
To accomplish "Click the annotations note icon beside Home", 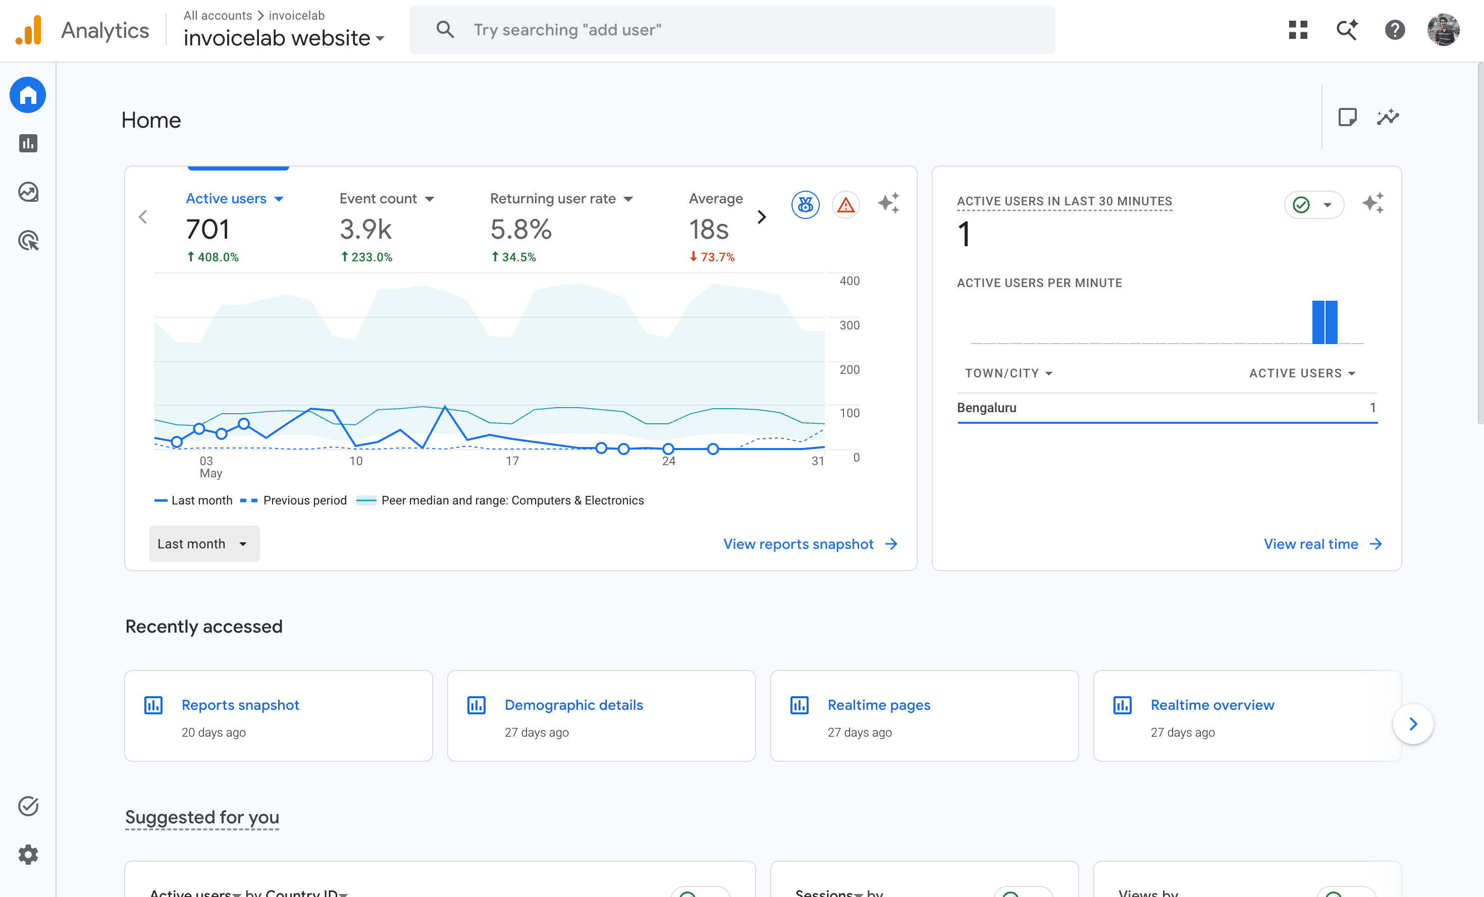I will (x=1347, y=117).
